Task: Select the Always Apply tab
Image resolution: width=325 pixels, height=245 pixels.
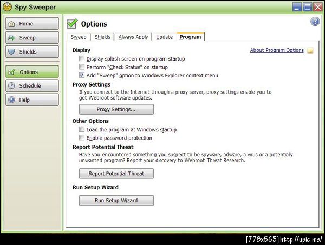Action: coord(133,37)
